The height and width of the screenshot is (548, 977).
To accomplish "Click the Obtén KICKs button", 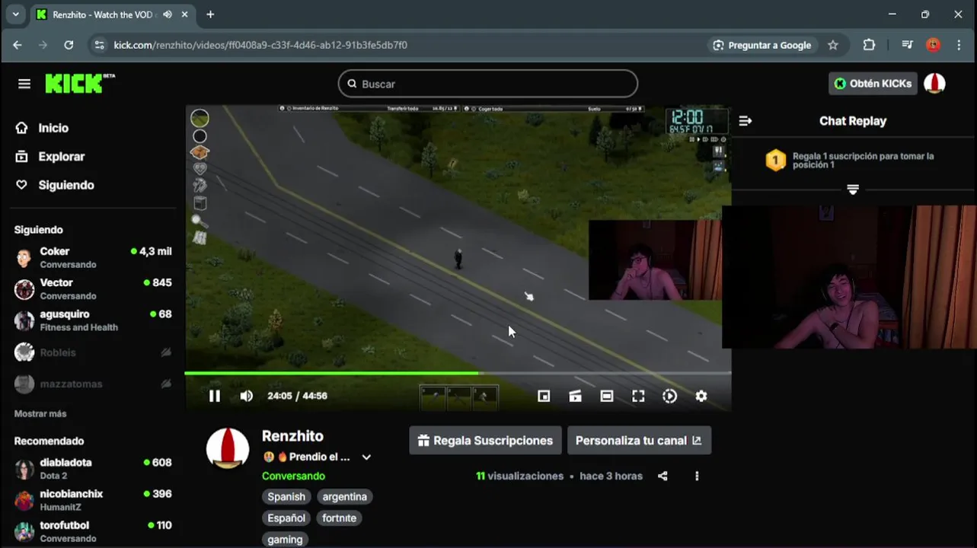I will tap(873, 84).
